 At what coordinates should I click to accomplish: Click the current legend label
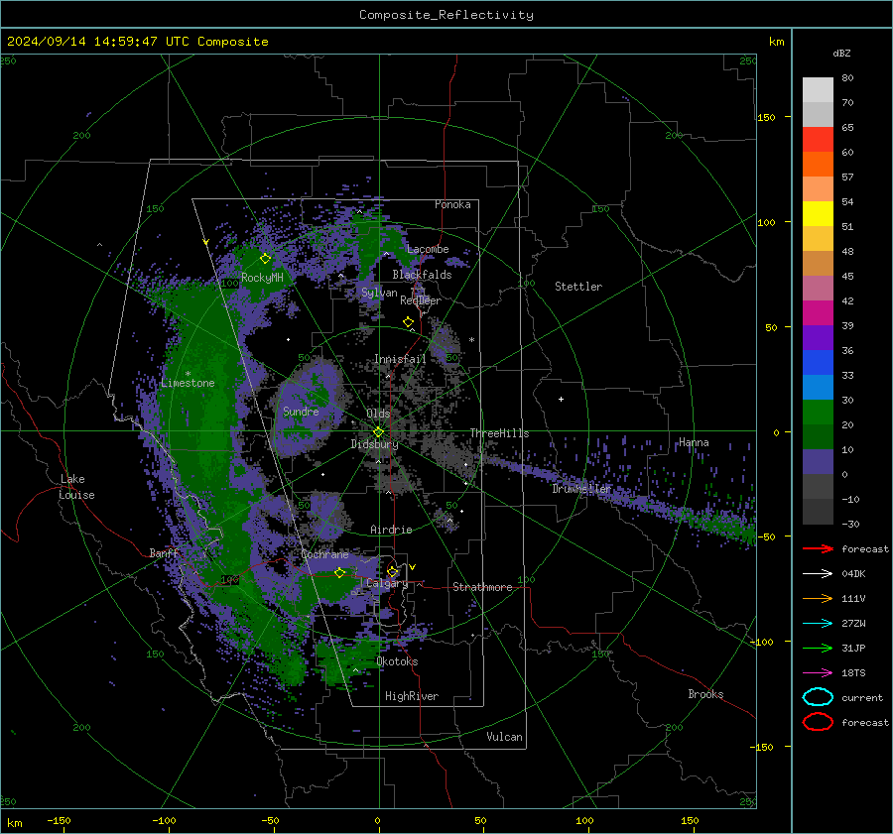pyautogui.click(x=862, y=698)
